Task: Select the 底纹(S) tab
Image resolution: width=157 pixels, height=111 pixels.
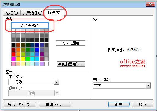Action: (54, 13)
